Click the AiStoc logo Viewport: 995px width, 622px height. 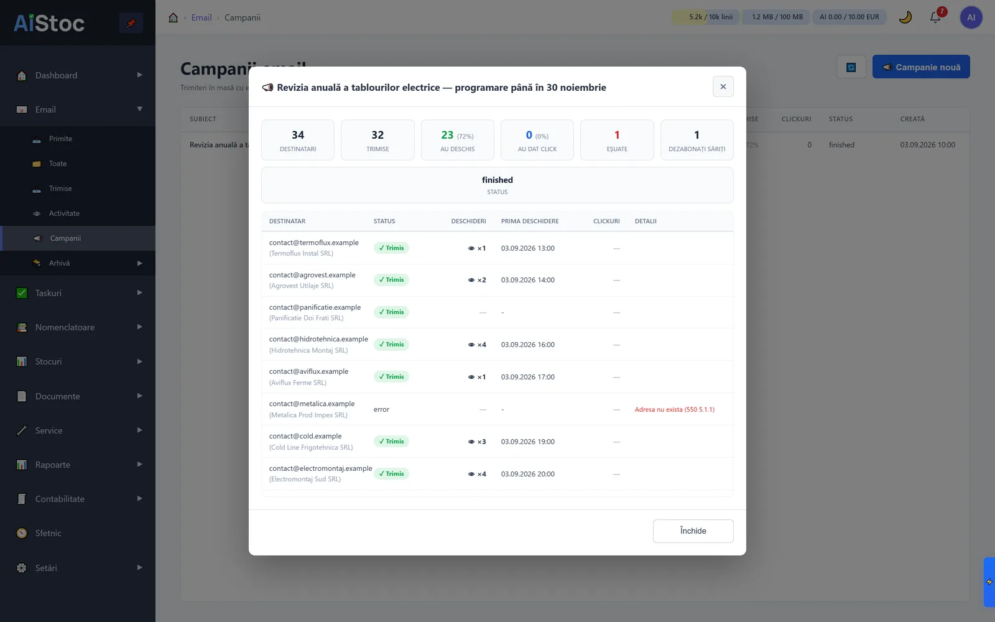pyautogui.click(x=49, y=23)
